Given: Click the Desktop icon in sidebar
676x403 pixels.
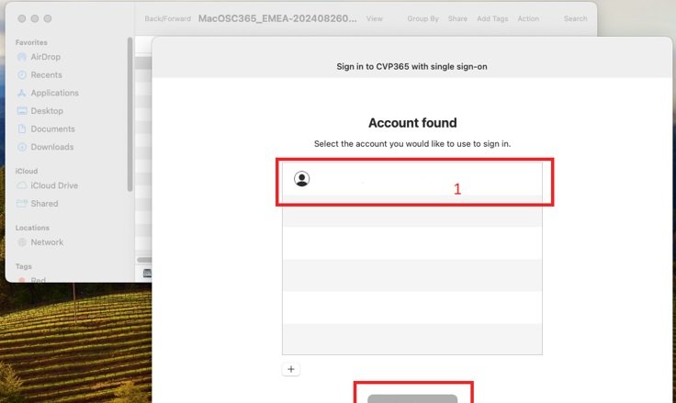Looking at the screenshot, I should [21, 111].
